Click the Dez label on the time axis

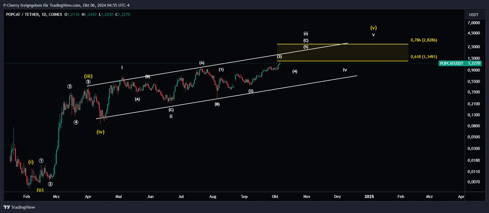coord(338,197)
